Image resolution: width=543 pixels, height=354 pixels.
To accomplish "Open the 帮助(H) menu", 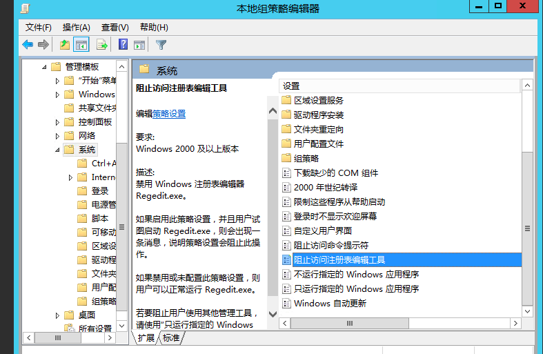I will coord(154,28).
